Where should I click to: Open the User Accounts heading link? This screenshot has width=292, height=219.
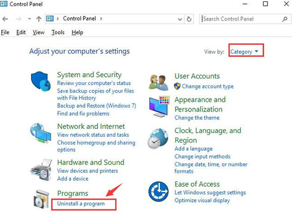[197, 76]
